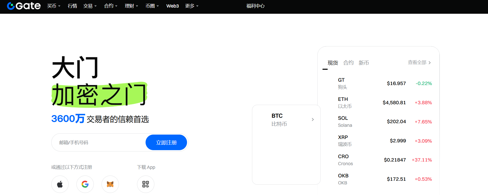Open the BTC 比特币 card
Screen dimensions: 488x195
[286, 145]
